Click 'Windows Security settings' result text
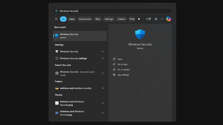Viewport: 223px width, 125px height. click(73, 58)
